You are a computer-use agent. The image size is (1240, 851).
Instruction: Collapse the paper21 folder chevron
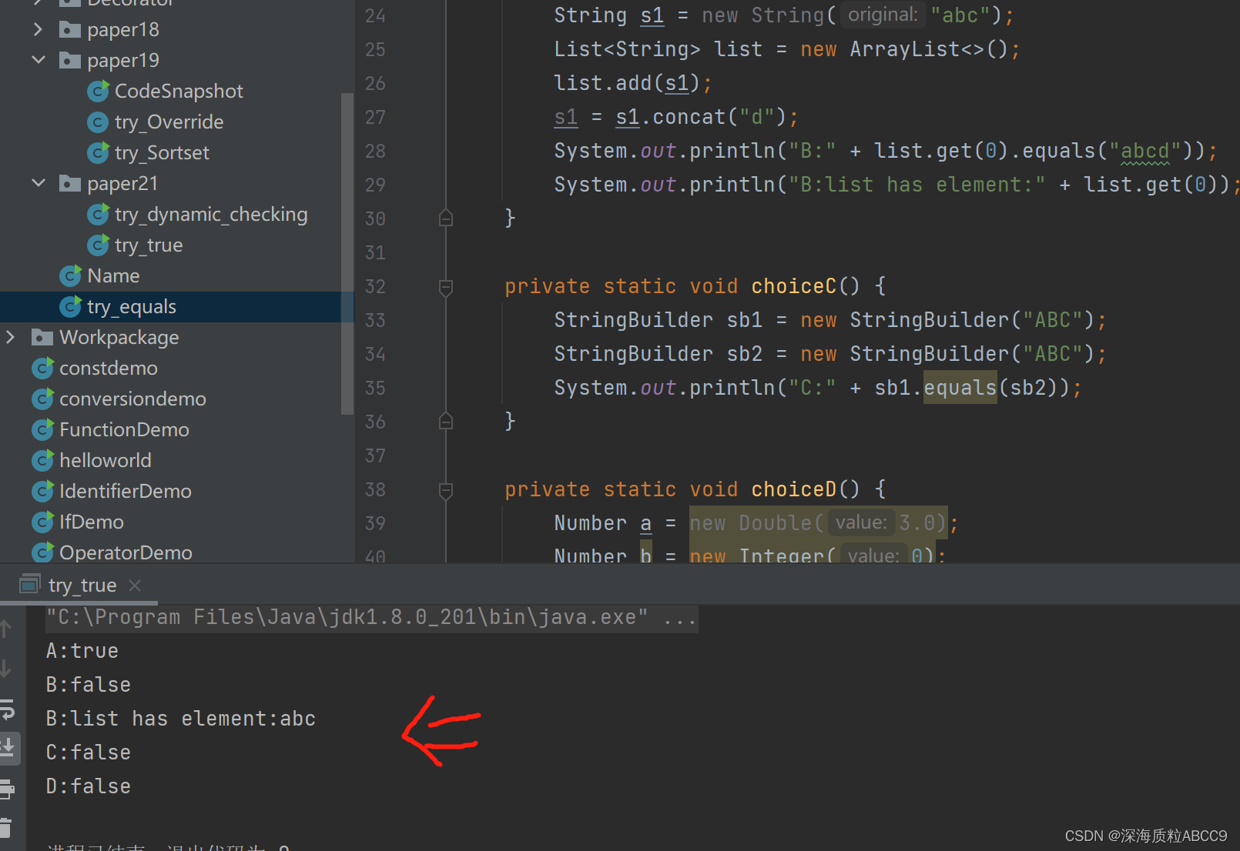click(x=39, y=183)
